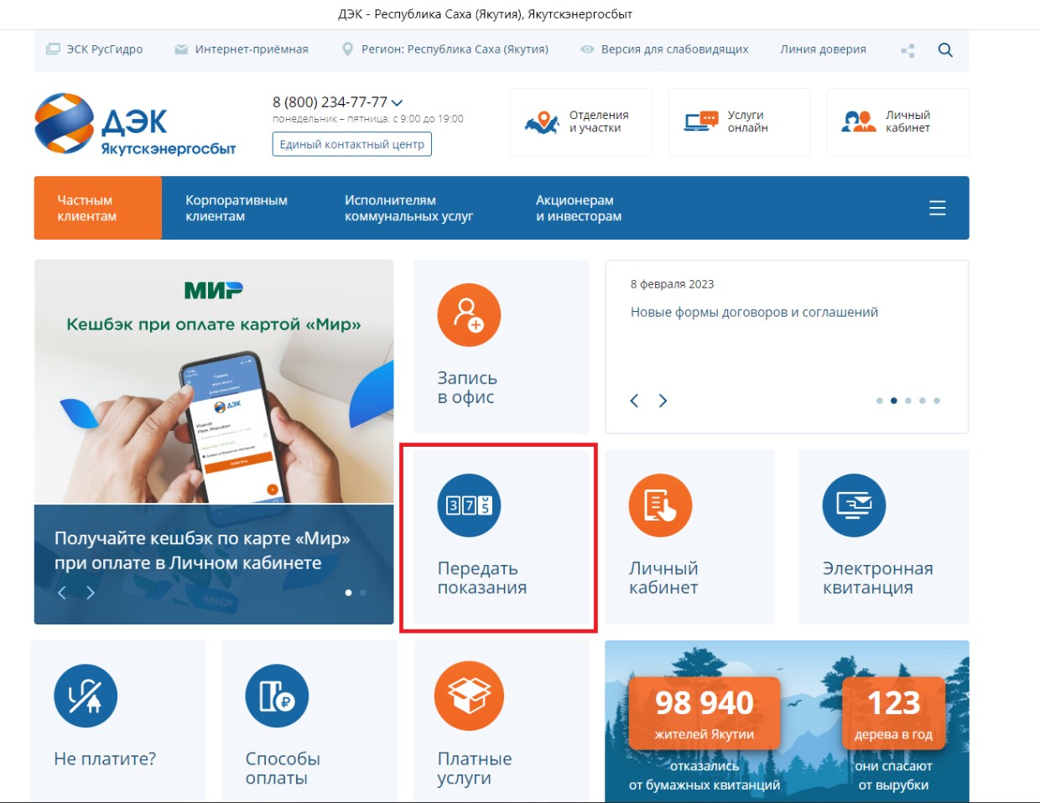Open 'Отделения и участки' map icon
1040x803 pixels.
(542, 122)
